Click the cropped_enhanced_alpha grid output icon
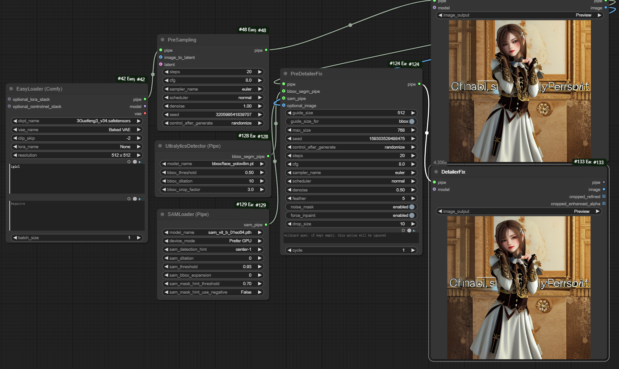 [604, 204]
